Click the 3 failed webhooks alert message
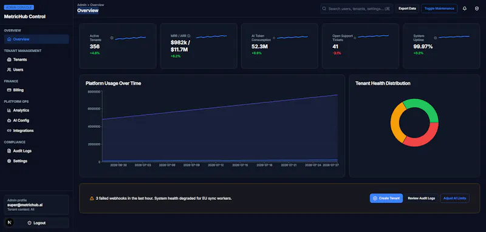The image size is (486, 232). pyautogui.click(x=163, y=198)
